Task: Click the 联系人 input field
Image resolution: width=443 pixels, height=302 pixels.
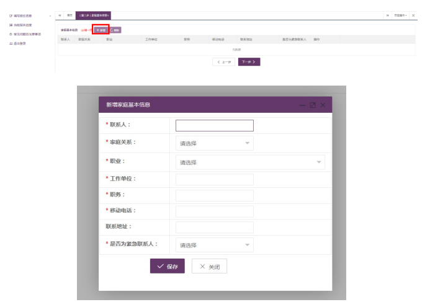Action: (x=215, y=125)
